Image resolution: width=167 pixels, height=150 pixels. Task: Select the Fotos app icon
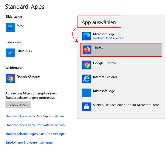coord(10,27)
